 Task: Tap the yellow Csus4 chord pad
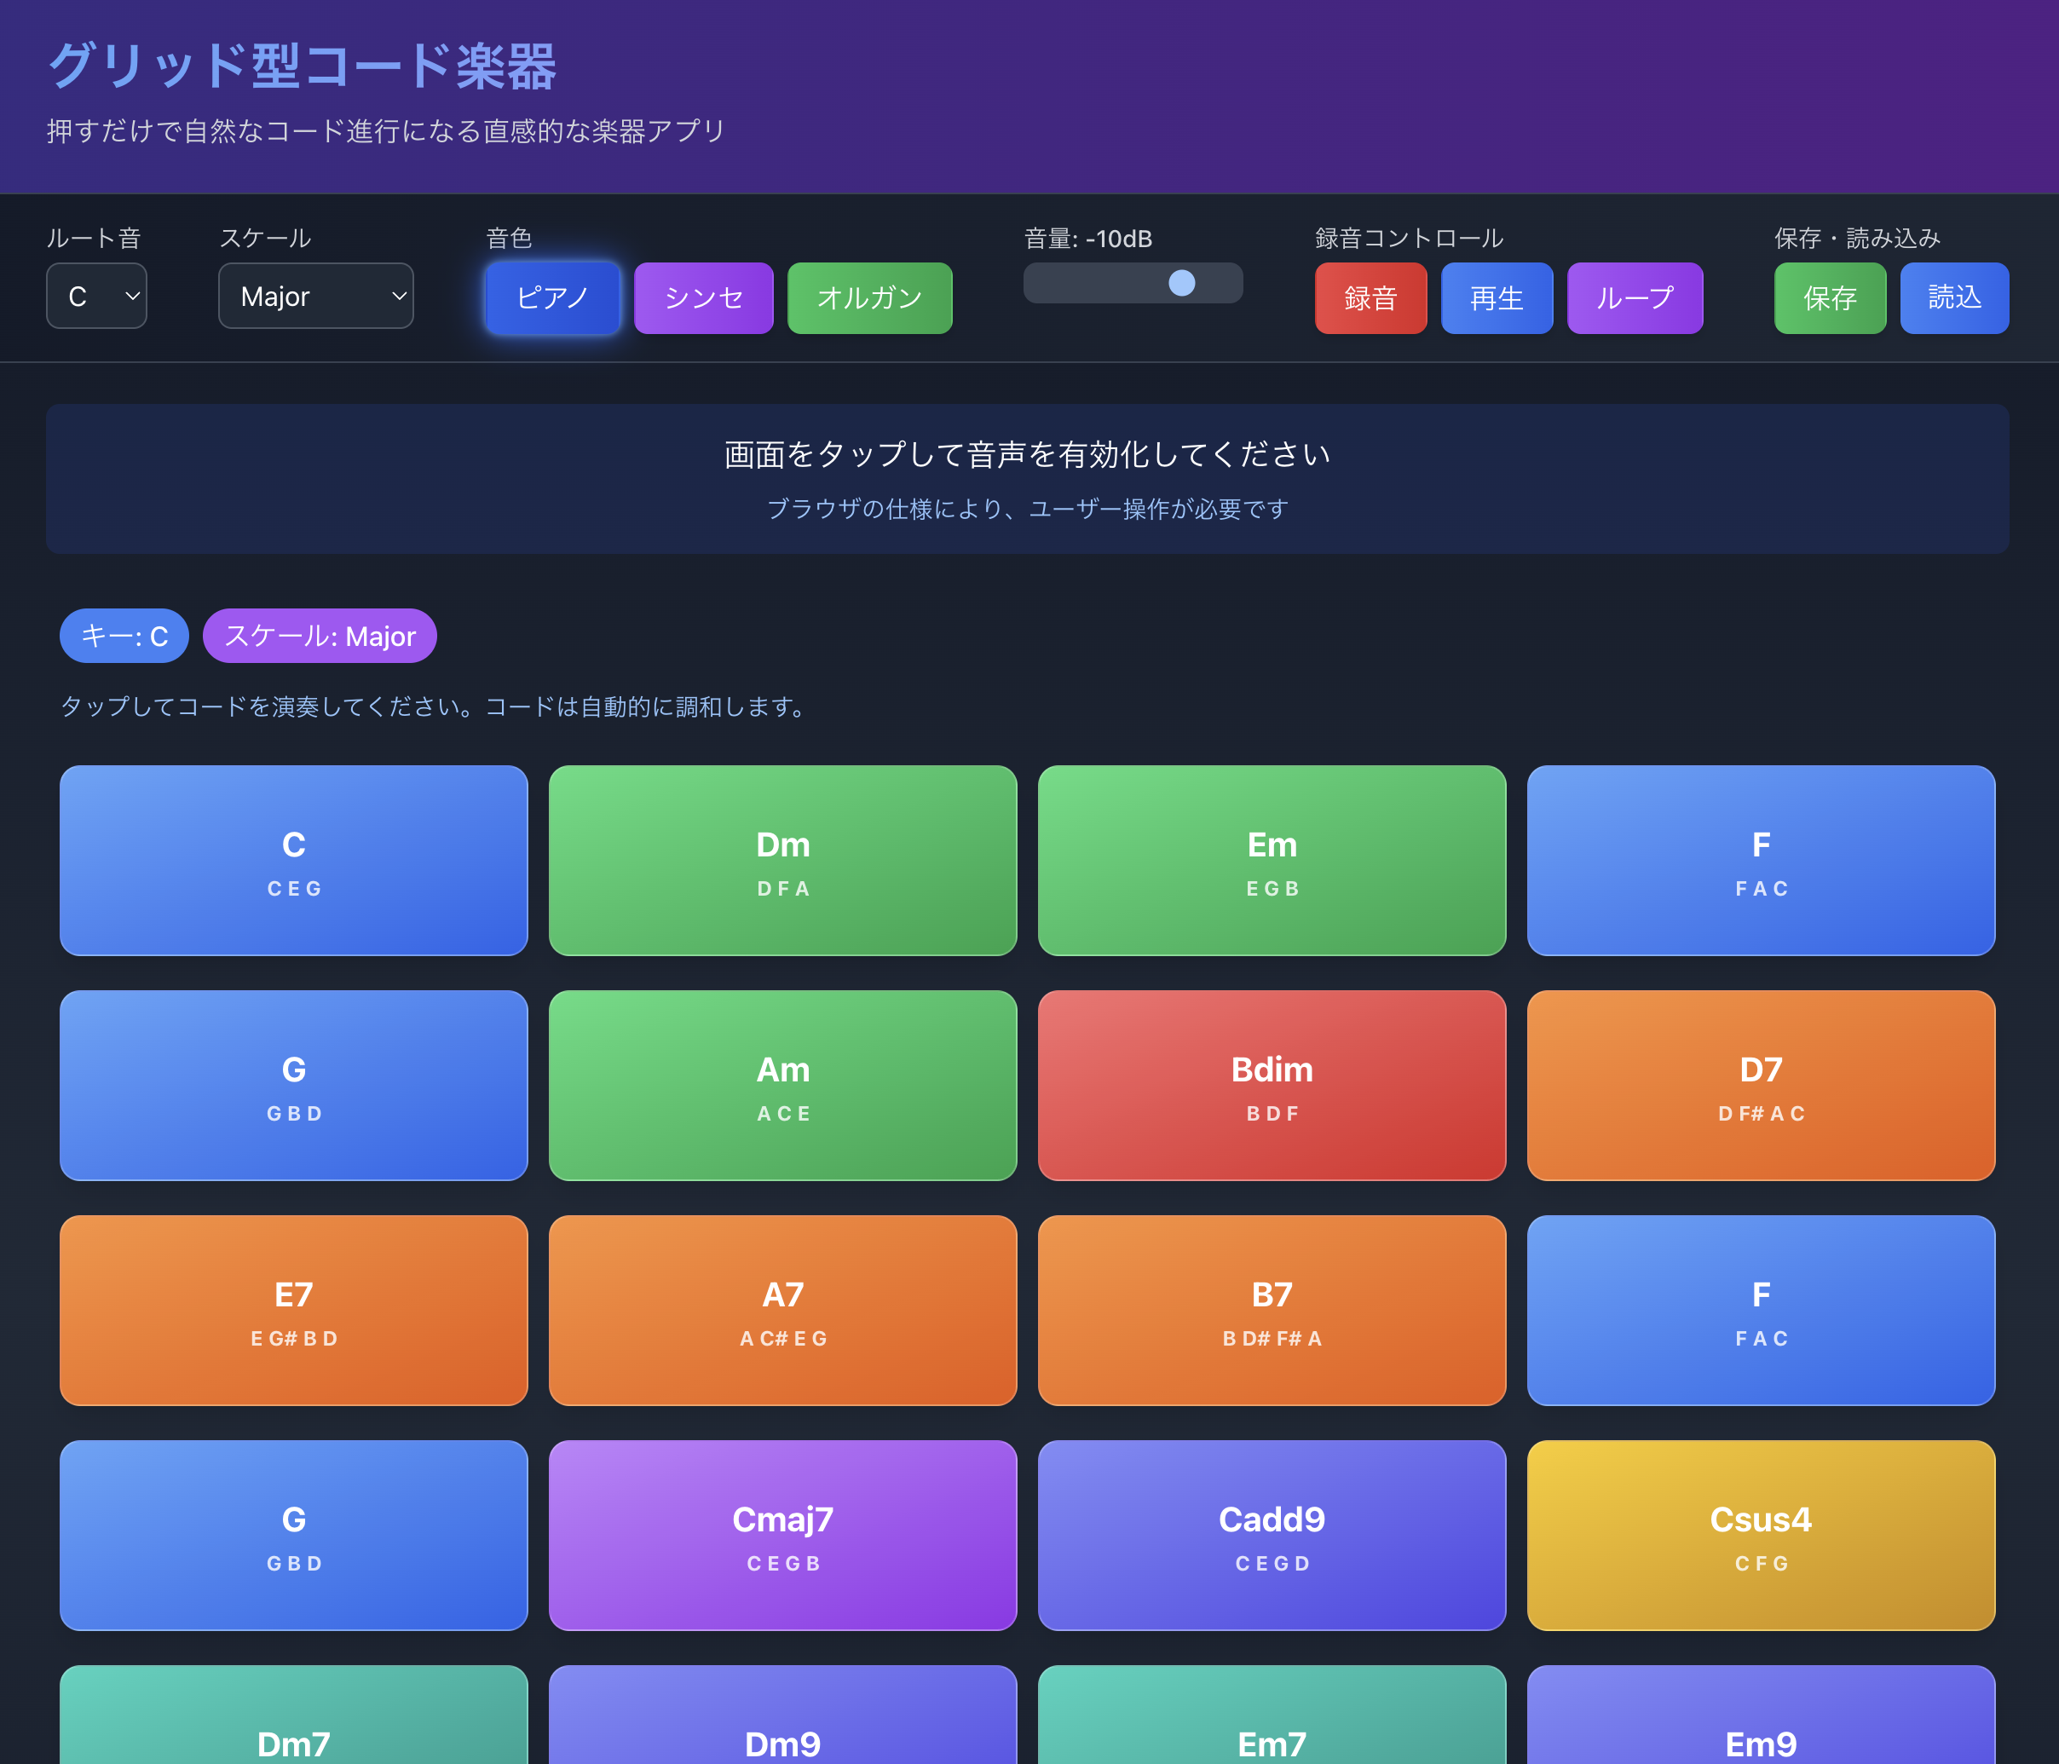pyautogui.click(x=1760, y=1535)
